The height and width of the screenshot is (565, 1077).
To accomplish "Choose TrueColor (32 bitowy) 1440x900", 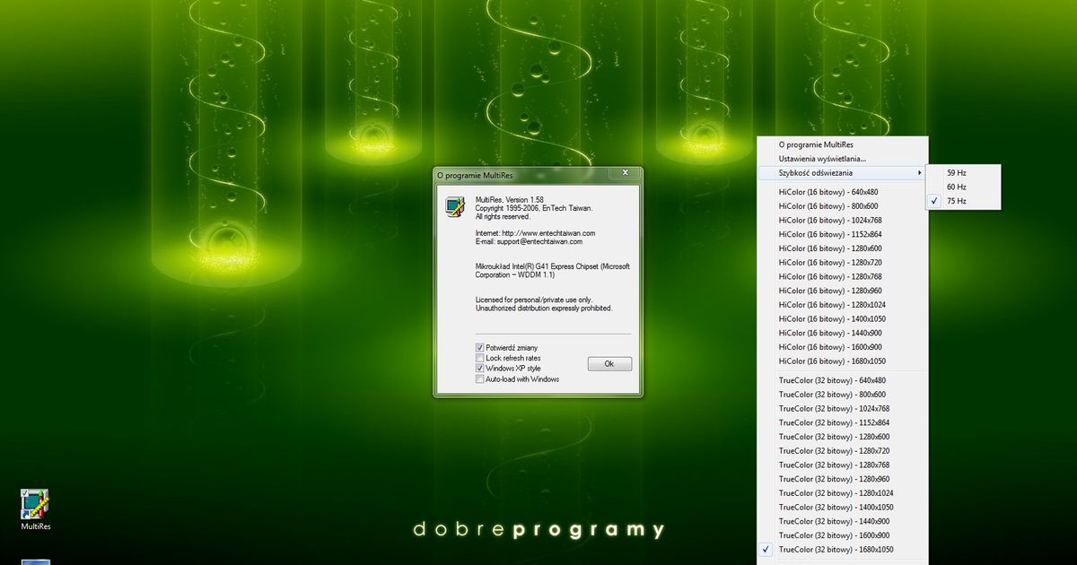I will (x=843, y=521).
